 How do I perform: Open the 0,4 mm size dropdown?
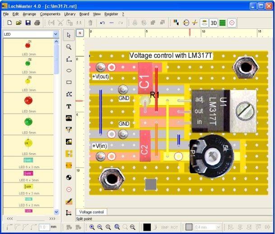point(218,227)
